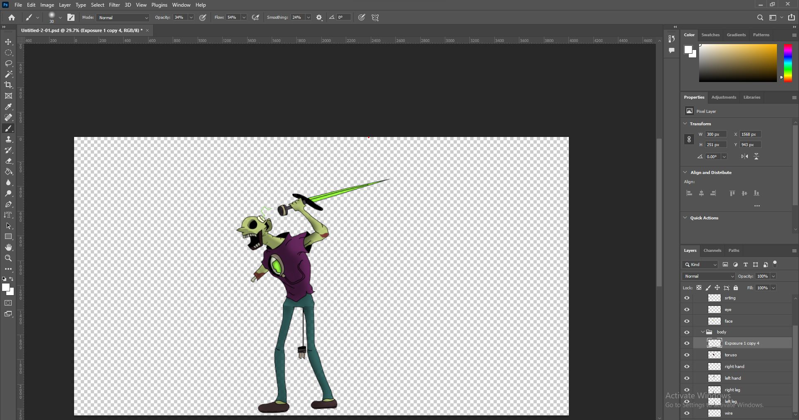Open brush Flow dropdown arrow
Image resolution: width=799 pixels, height=420 pixels.
[244, 17]
